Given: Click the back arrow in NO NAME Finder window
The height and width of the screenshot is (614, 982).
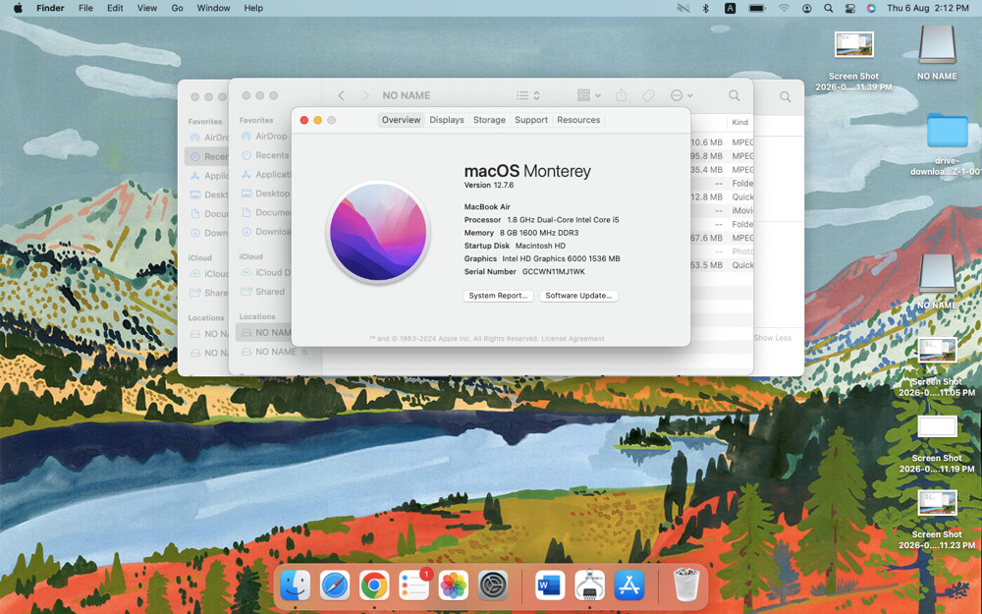Looking at the screenshot, I should click(342, 95).
